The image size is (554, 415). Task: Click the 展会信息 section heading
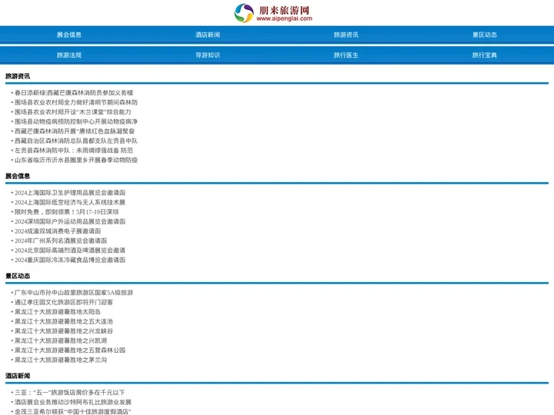tap(18, 176)
